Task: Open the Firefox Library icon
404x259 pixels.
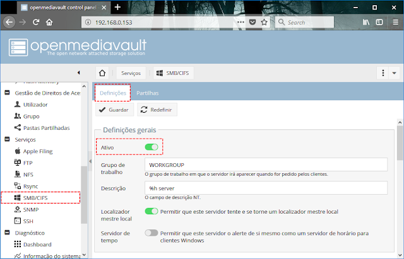Action: click(366, 22)
